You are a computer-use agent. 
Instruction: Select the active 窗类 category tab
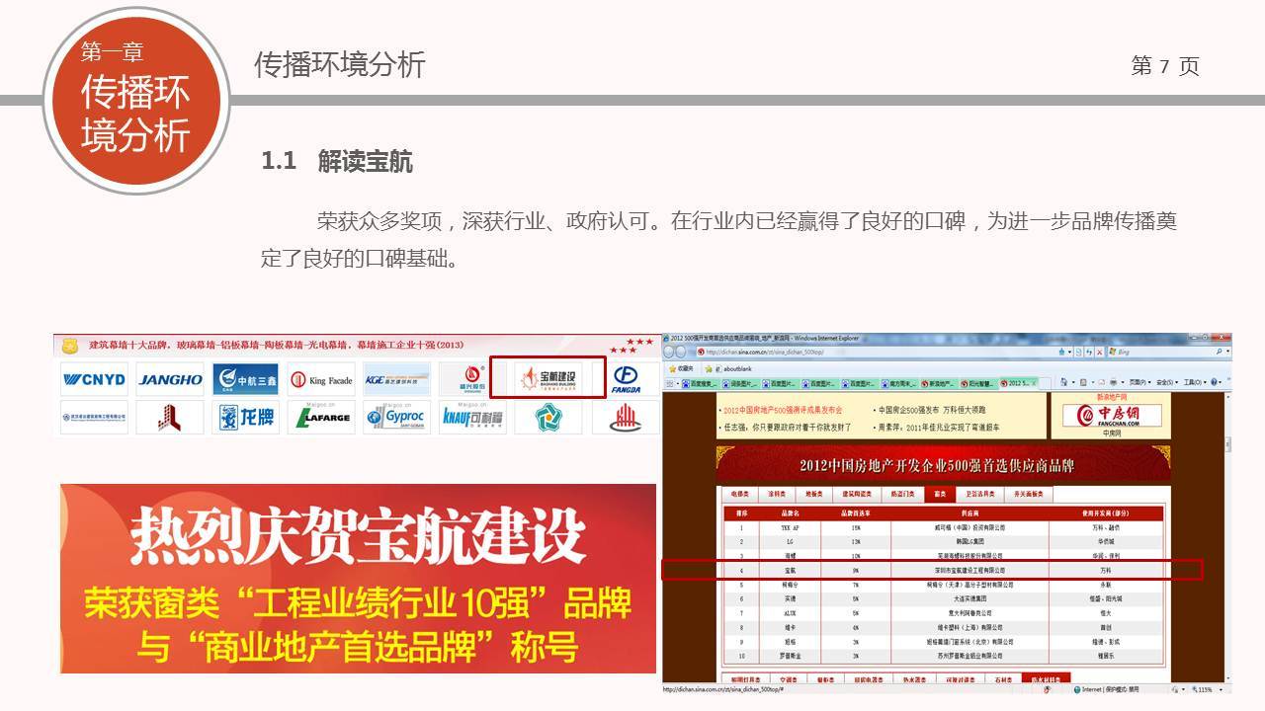click(940, 494)
